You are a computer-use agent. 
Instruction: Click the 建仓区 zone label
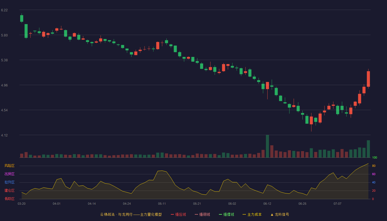click(9, 191)
